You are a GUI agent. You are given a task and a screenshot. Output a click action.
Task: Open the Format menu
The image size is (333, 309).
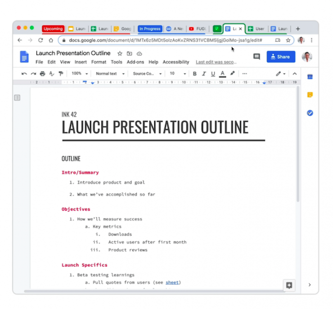[99, 62]
